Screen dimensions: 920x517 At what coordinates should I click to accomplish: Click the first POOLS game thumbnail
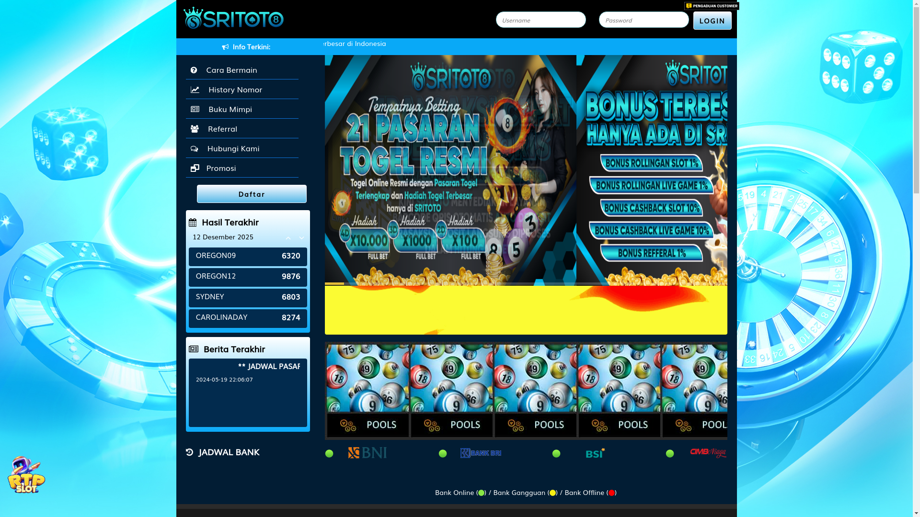click(x=368, y=391)
